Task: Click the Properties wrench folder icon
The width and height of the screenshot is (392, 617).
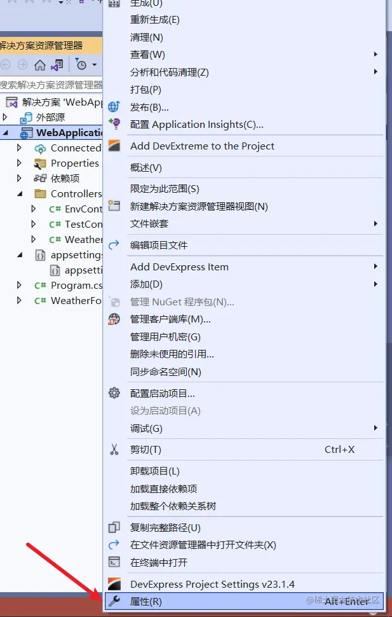Action: [x=40, y=163]
